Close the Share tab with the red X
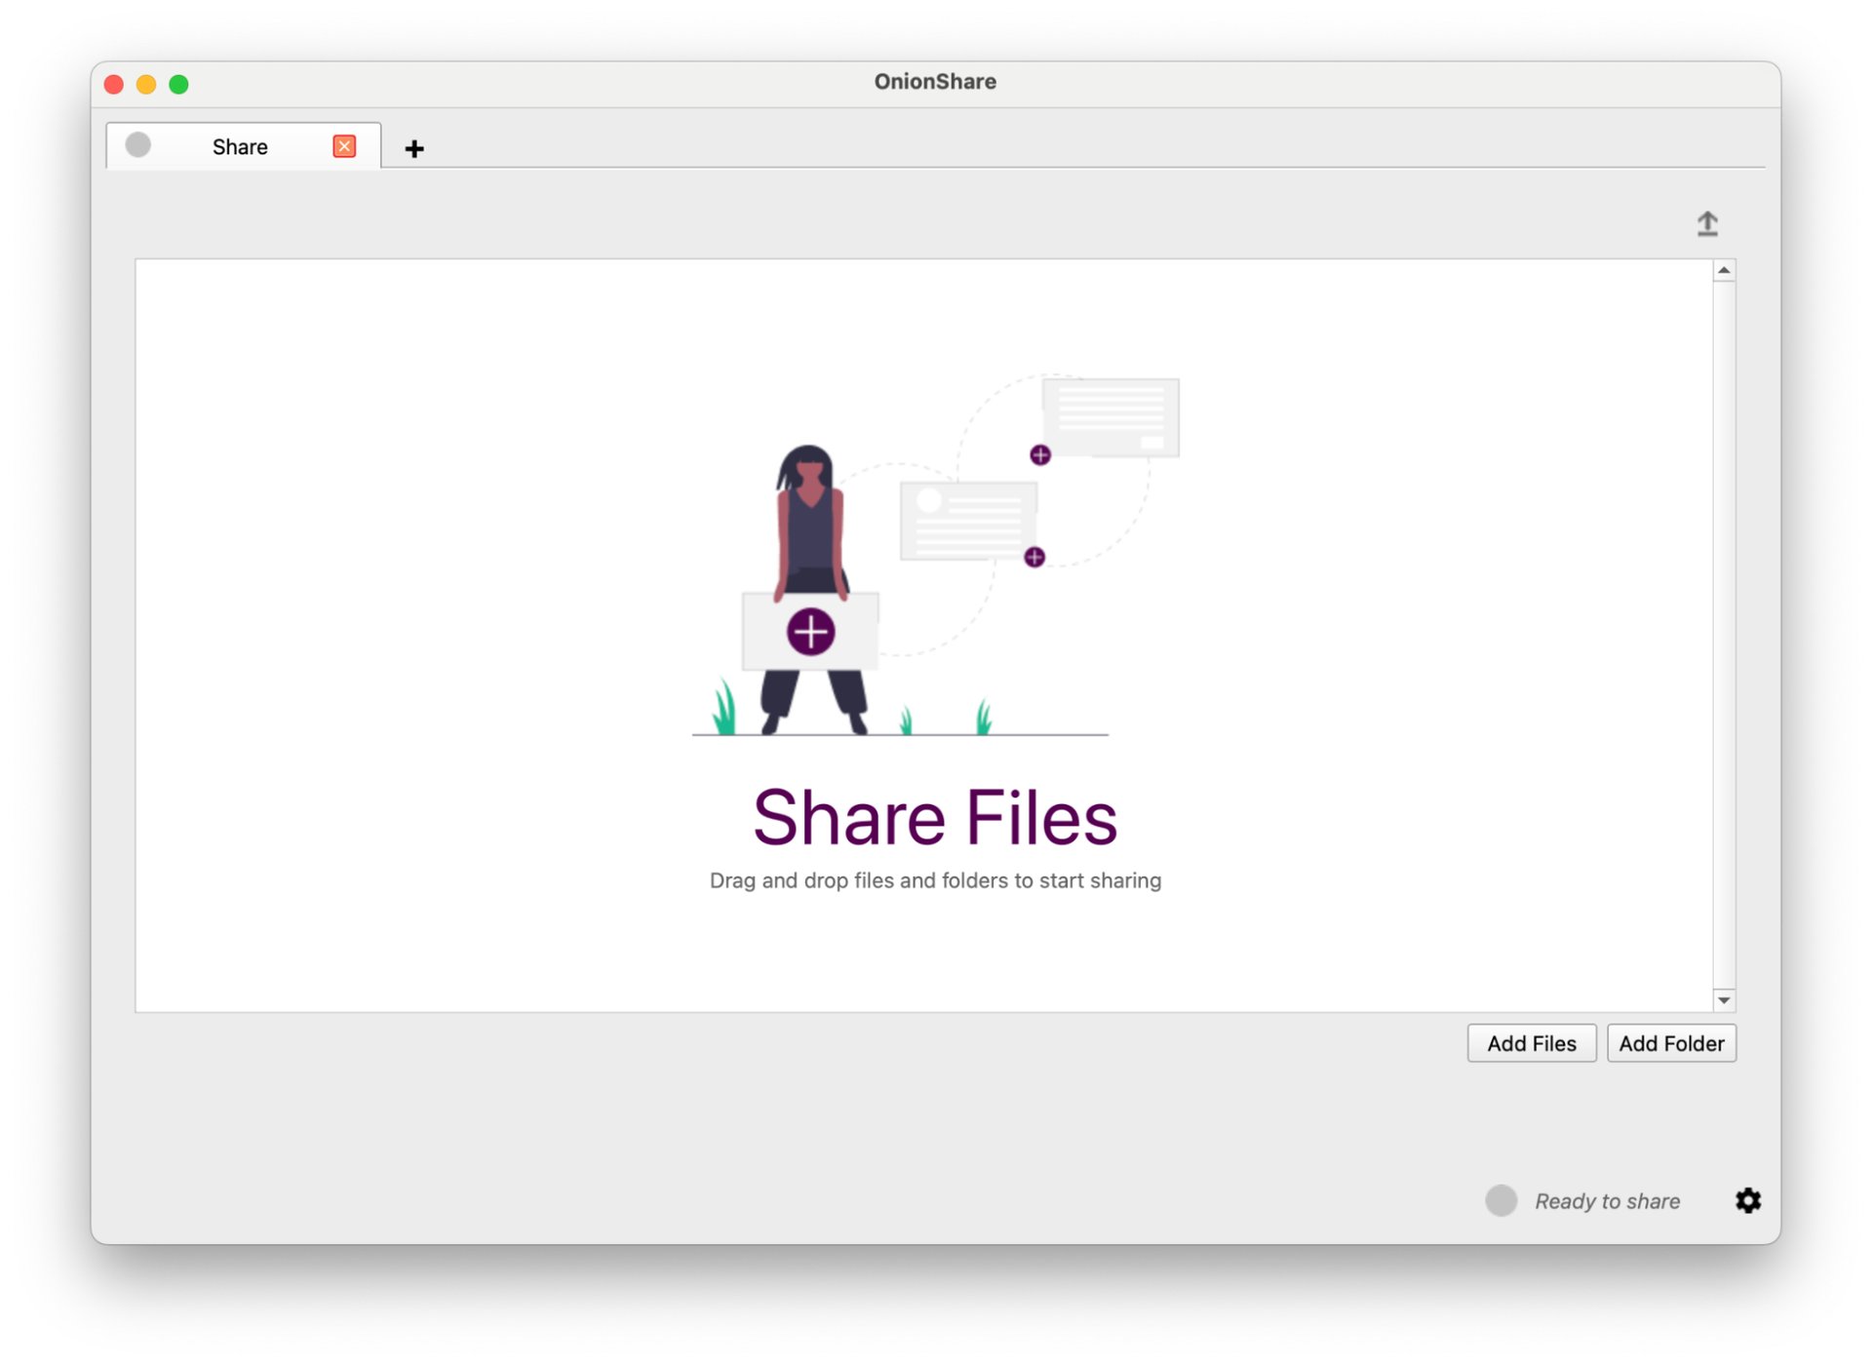Image resolution: width=1872 pixels, height=1365 pixels. pyautogui.click(x=344, y=146)
